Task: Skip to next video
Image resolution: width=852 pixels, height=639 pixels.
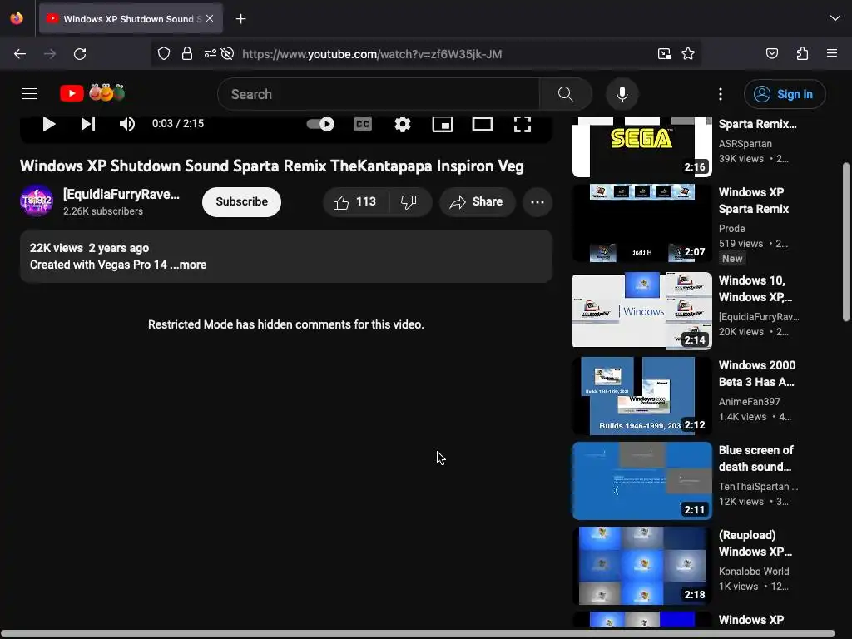Action: pos(88,125)
